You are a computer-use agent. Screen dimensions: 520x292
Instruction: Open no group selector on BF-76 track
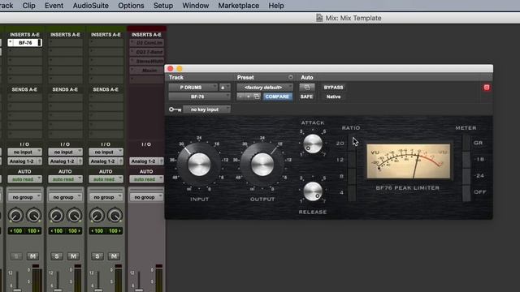tap(25, 197)
